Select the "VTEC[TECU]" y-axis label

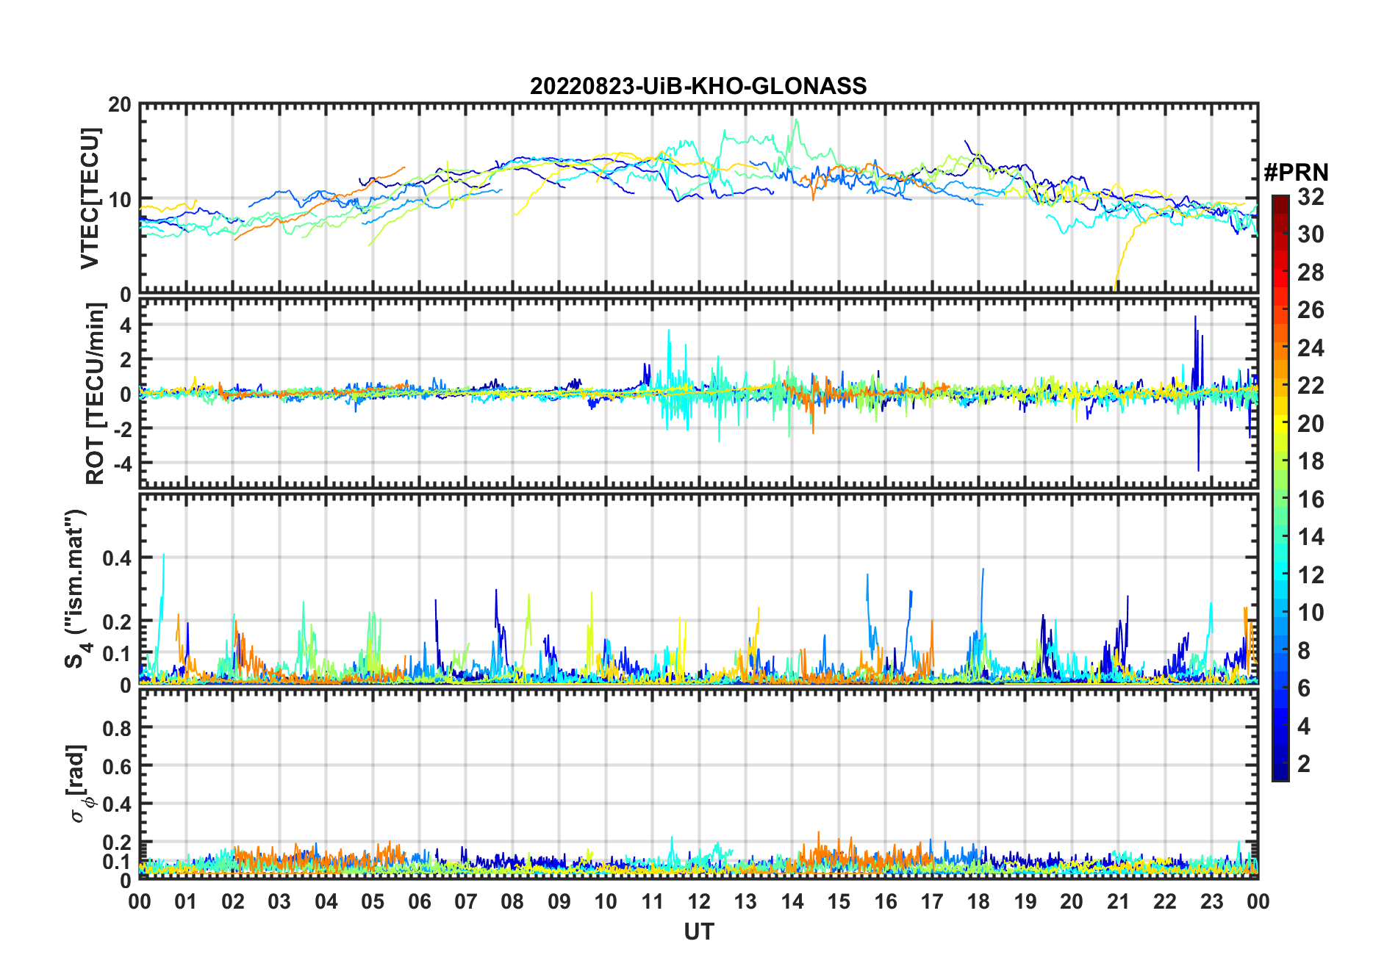coord(90,198)
